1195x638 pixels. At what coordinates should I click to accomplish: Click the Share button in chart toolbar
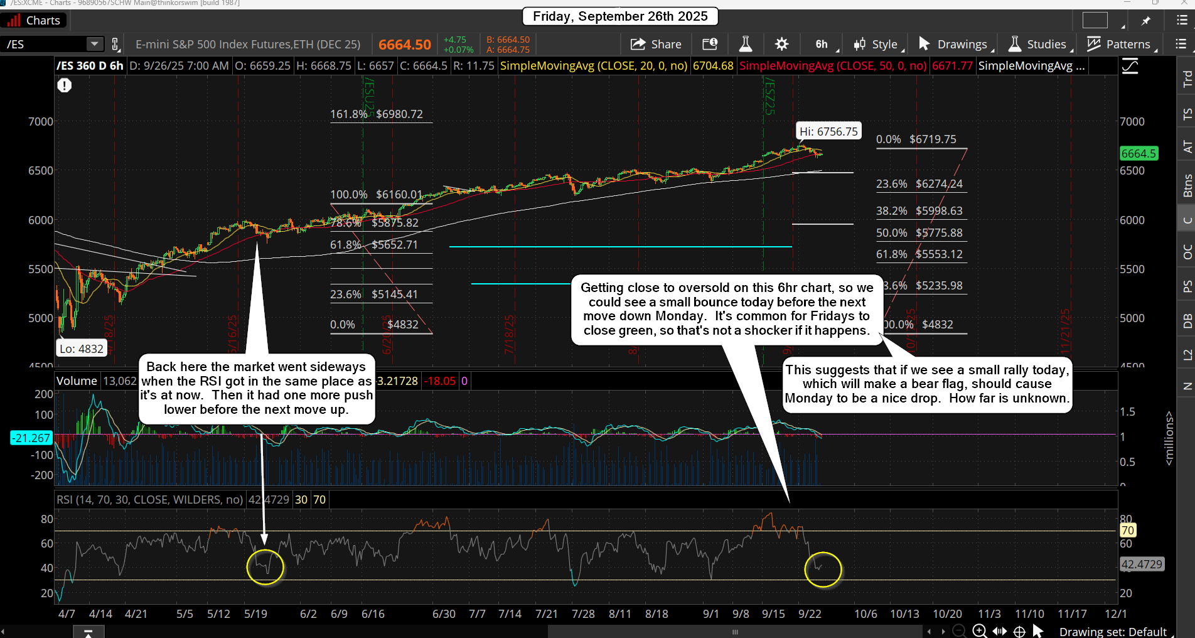tap(656, 44)
